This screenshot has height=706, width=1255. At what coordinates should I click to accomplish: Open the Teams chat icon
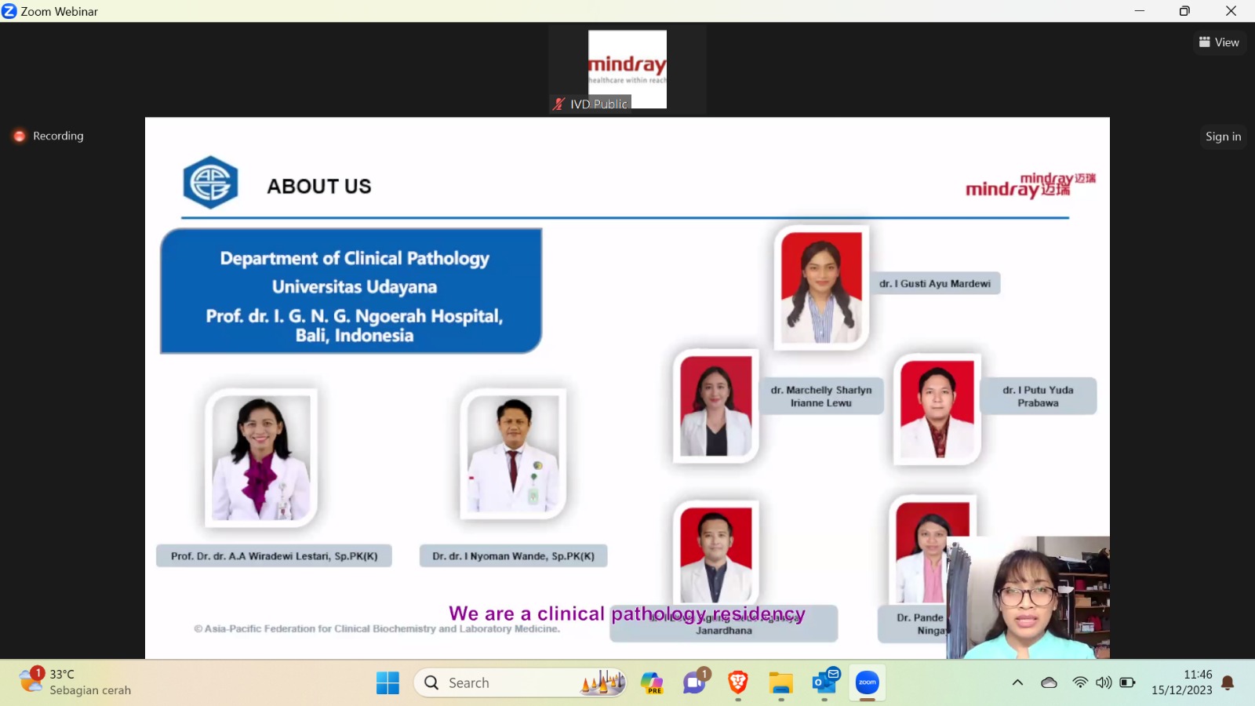coord(694,682)
